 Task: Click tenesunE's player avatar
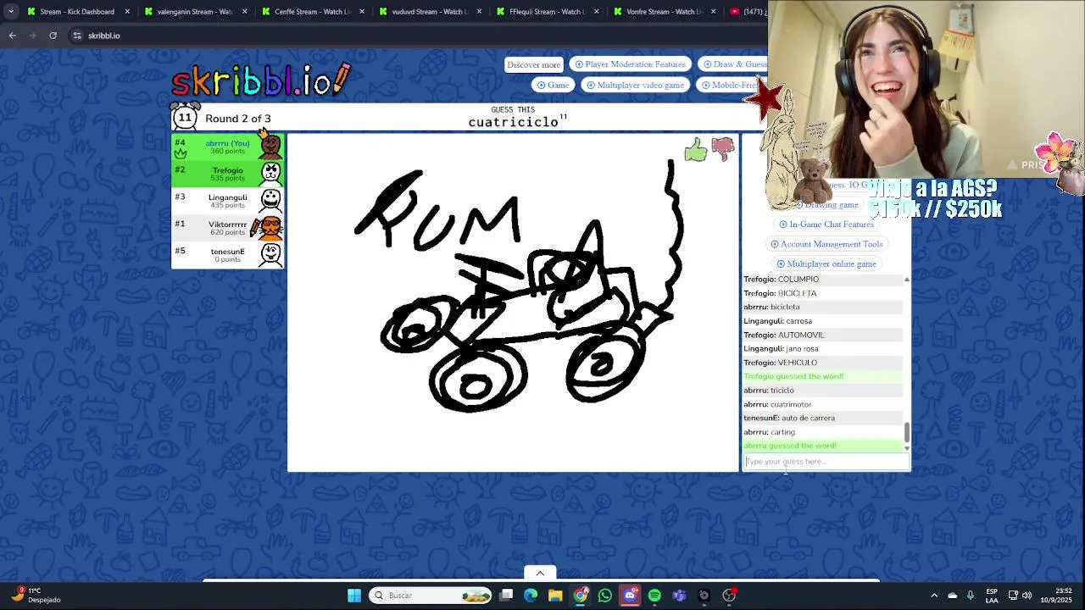[x=270, y=254]
